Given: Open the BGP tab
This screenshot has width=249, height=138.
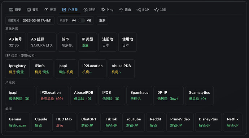Looking at the screenshot, I should click(143, 10).
